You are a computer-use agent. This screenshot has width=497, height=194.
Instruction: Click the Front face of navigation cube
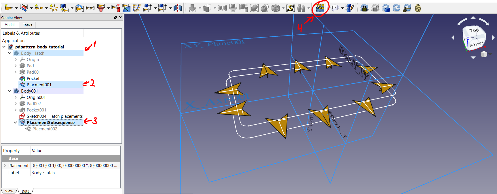point(476,44)
